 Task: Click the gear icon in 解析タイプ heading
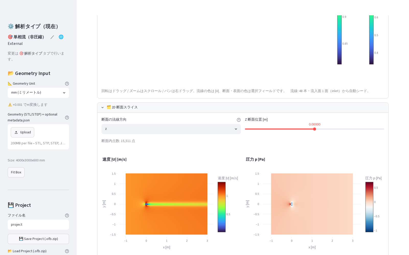pos(11,26)
